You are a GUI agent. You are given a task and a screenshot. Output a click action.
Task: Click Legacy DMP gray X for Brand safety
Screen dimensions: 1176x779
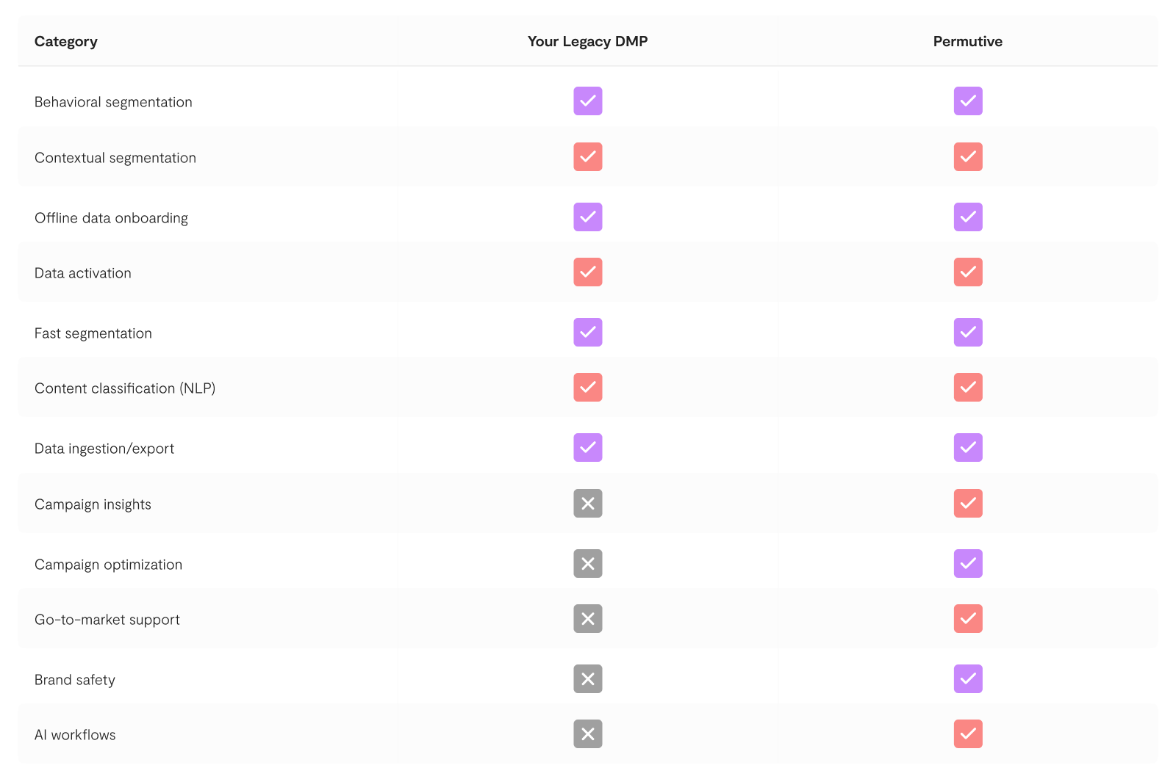[588, 679]
